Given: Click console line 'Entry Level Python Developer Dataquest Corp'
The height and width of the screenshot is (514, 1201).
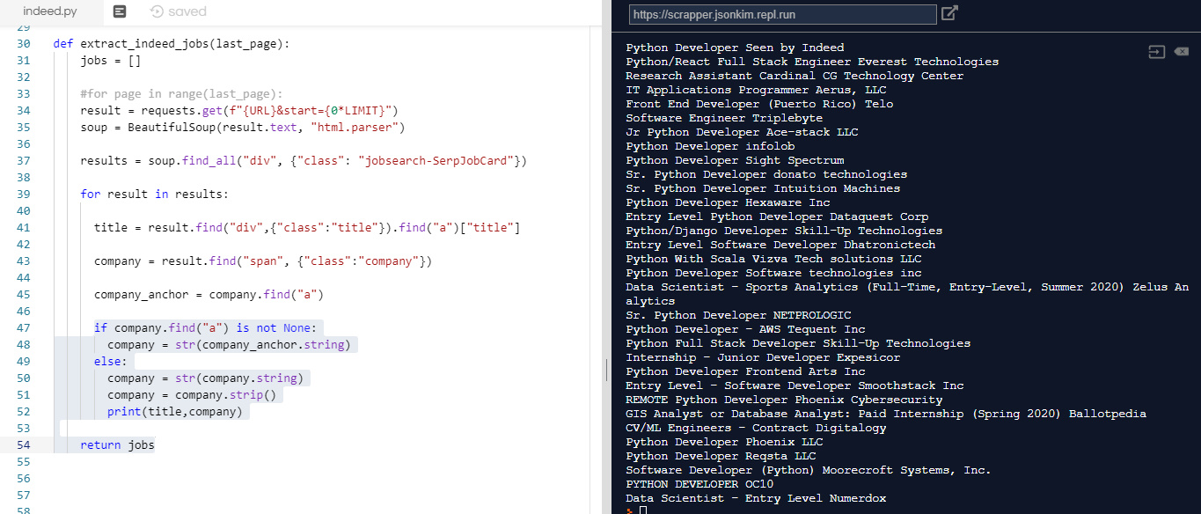Looking at the screenshot, I should pyautogui.click(x=777, y=217).
